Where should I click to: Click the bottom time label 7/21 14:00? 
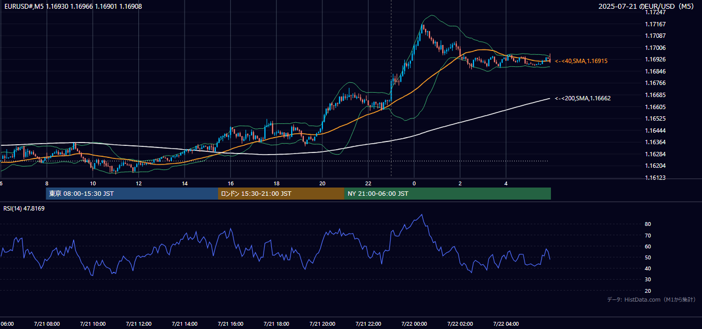pos(185,324)
